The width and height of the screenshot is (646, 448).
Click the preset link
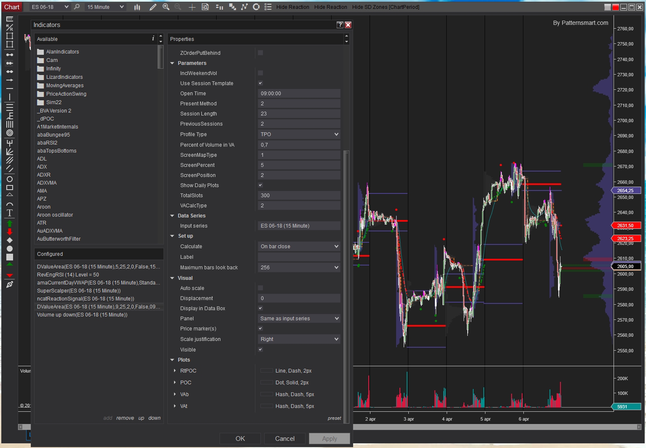pyautogui.click(x=335, y=418)
